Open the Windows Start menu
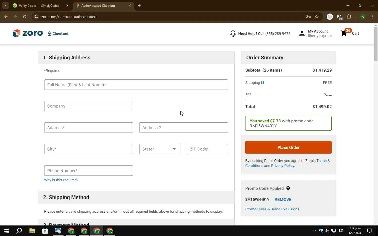 (x=6, y=231)
